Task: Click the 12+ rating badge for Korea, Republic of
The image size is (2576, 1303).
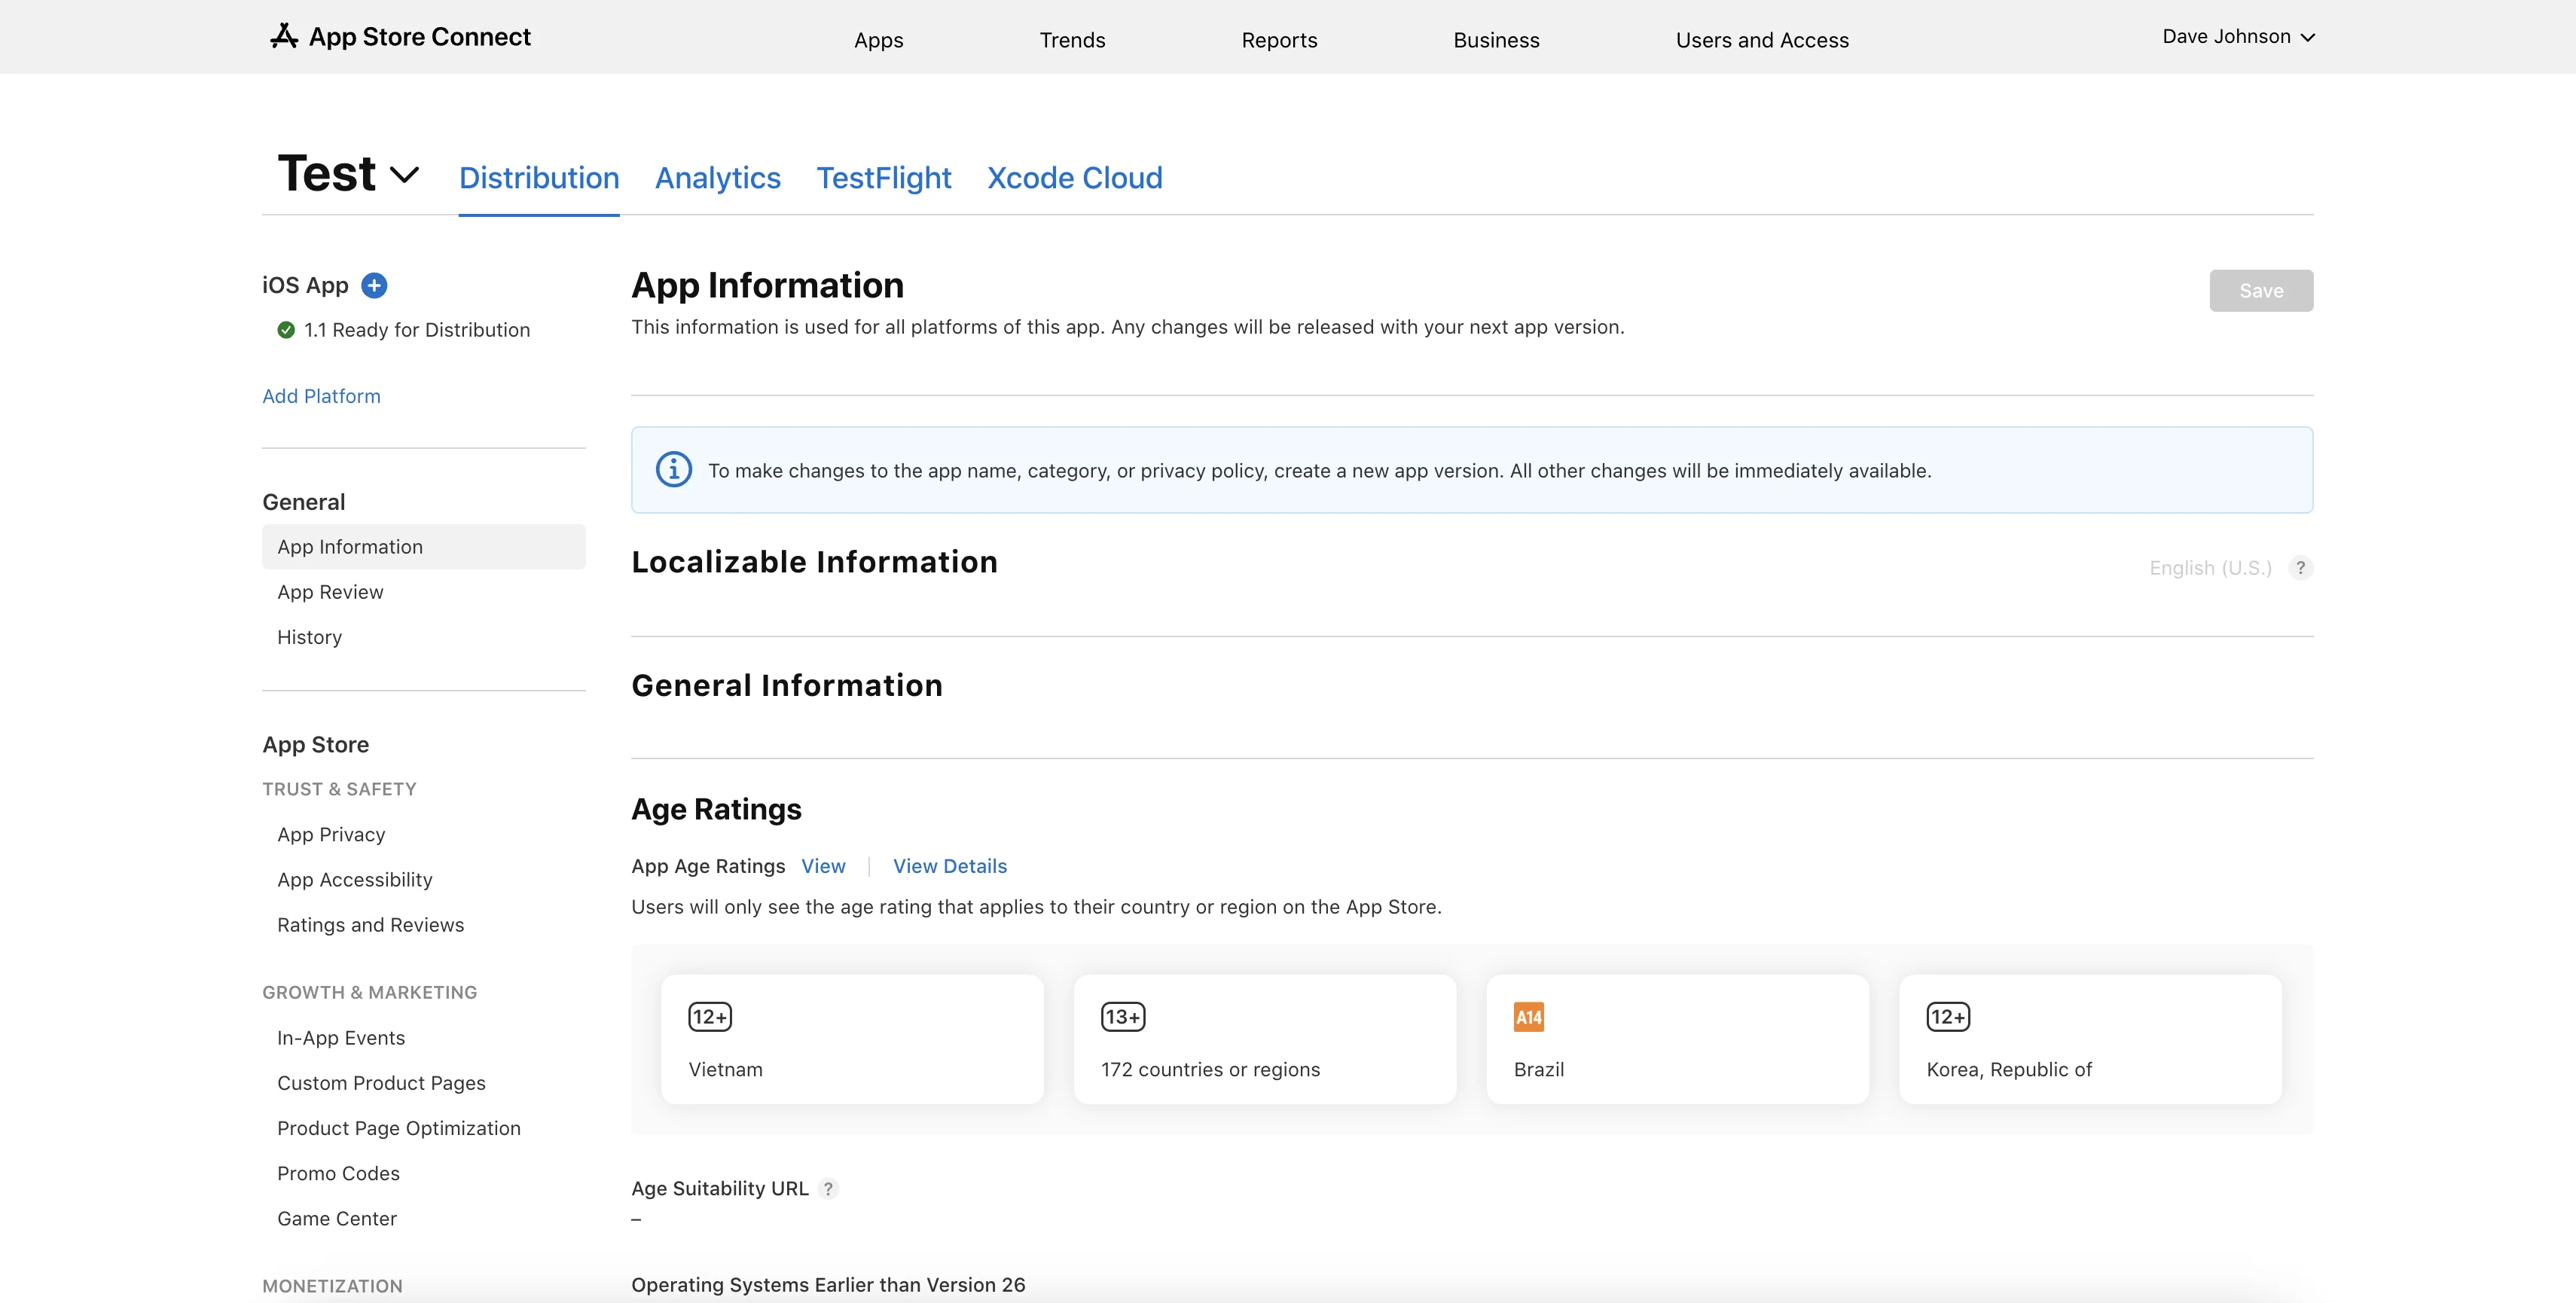Action: (1948, 1017)
